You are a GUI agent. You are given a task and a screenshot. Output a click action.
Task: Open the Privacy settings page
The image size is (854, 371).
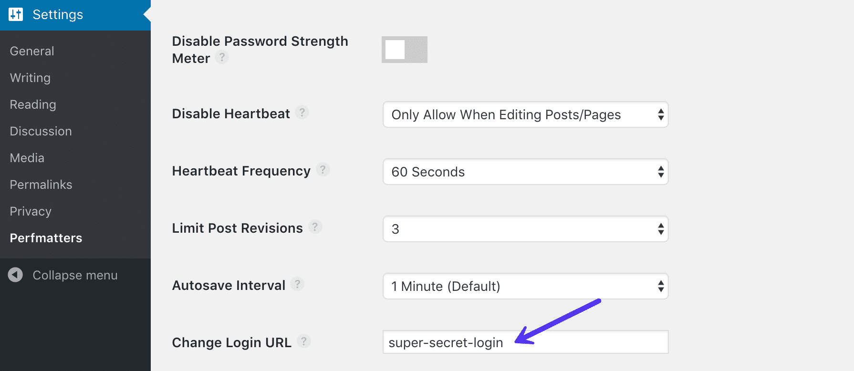(30, 211)
